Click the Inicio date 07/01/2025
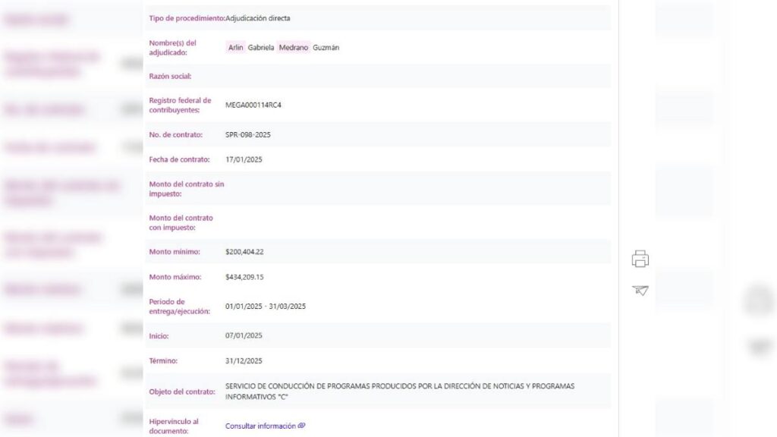 point(244,335)
